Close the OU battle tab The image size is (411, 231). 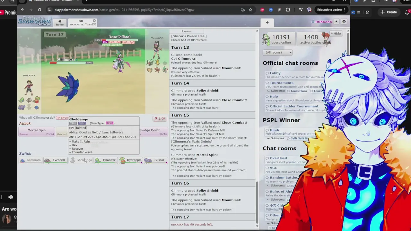[x=94, y=21]
